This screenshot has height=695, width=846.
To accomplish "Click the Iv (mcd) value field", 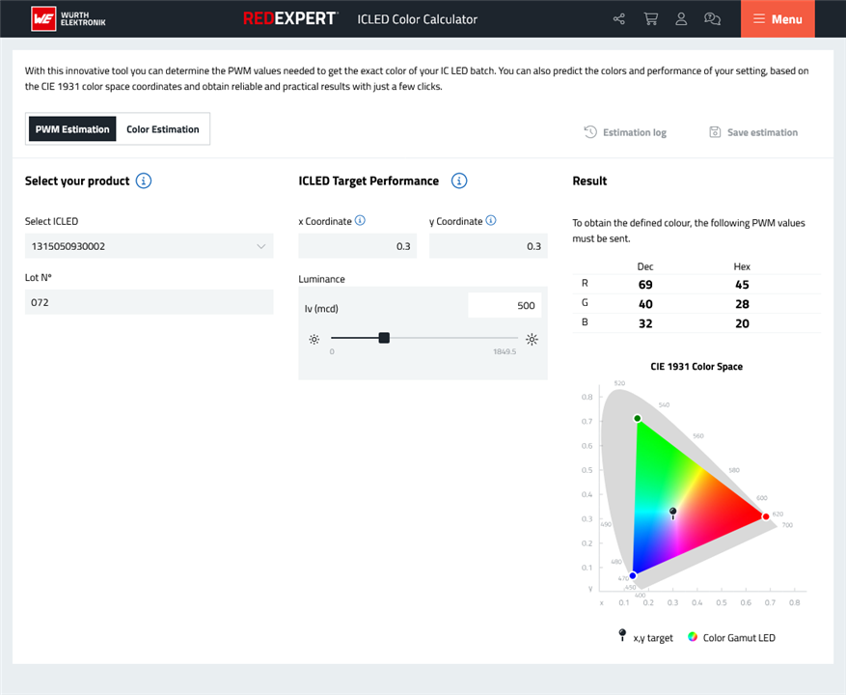I will point(505,306).
